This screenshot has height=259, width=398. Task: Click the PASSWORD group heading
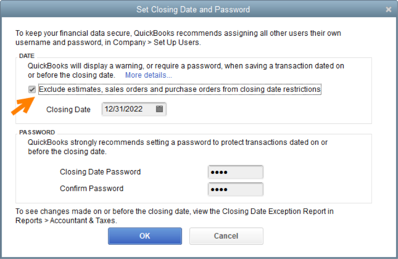pyautogui.click(x=37, y=132)
